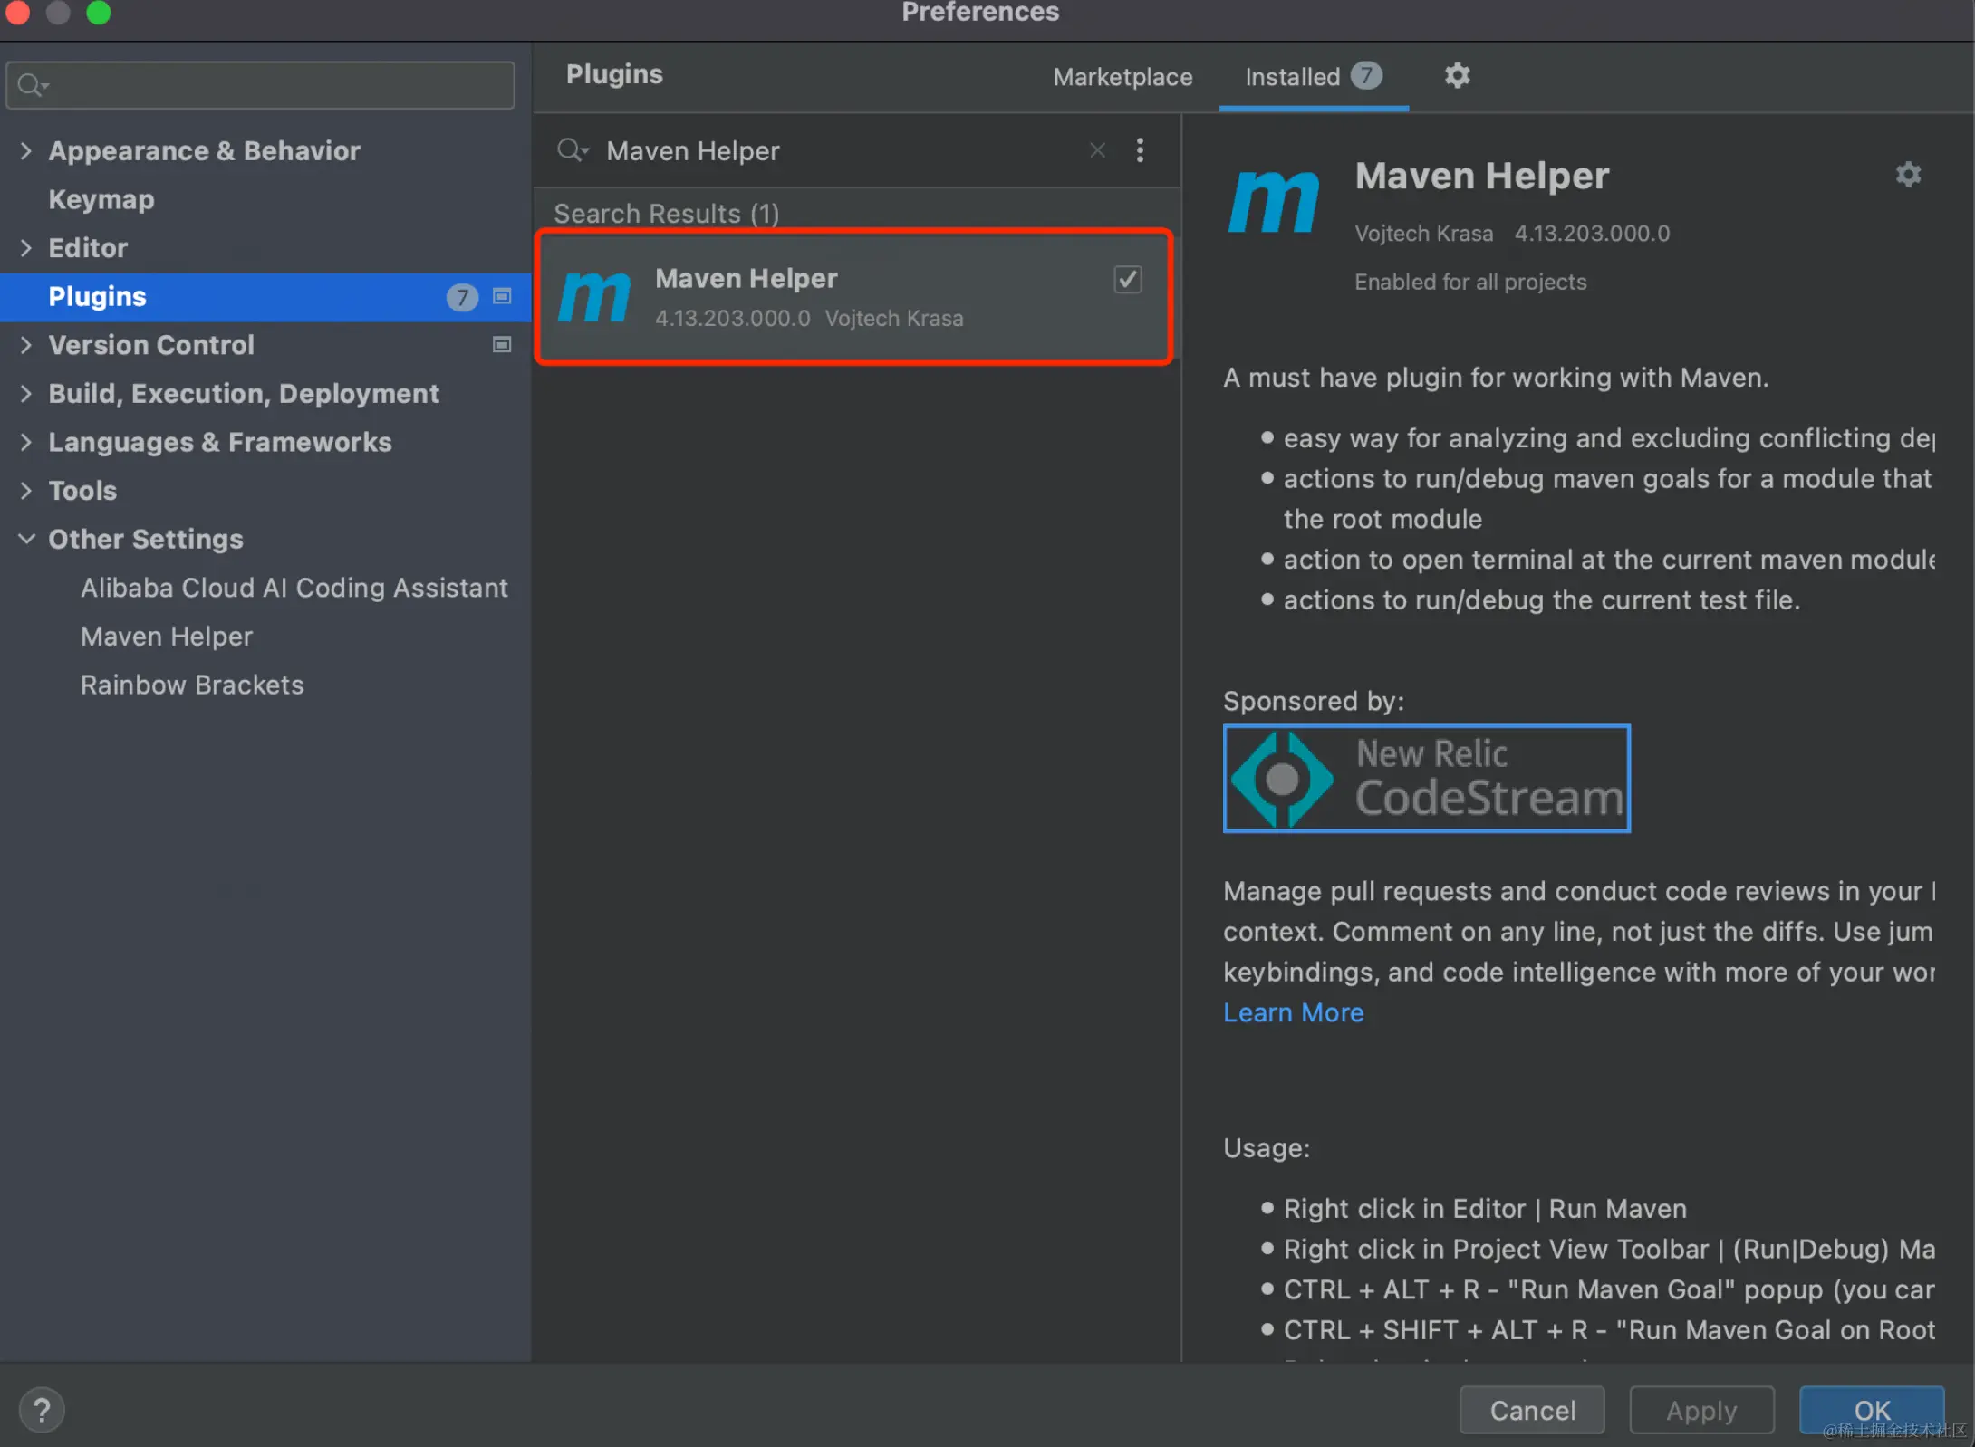Viewport: 1975px width, 1447px height.
Task: Switch to the Marketplace tab
Action: [x=1122, y=77]
